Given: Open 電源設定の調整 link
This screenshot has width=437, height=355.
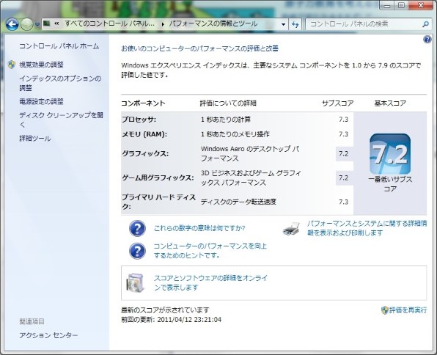Looking at the screenshot, I should [x=41, y=101].
